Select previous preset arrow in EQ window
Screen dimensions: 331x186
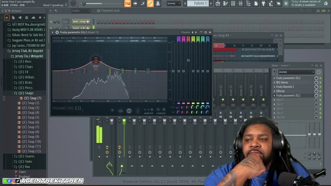[192, 32]
